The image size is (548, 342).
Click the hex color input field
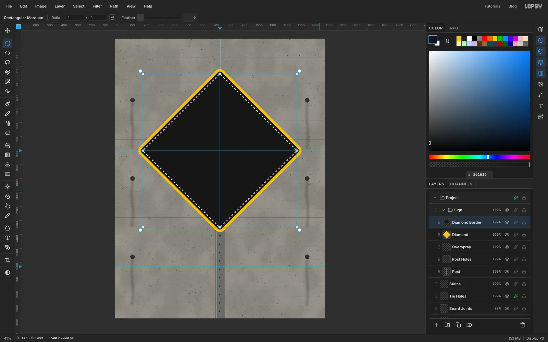[480, 174]
